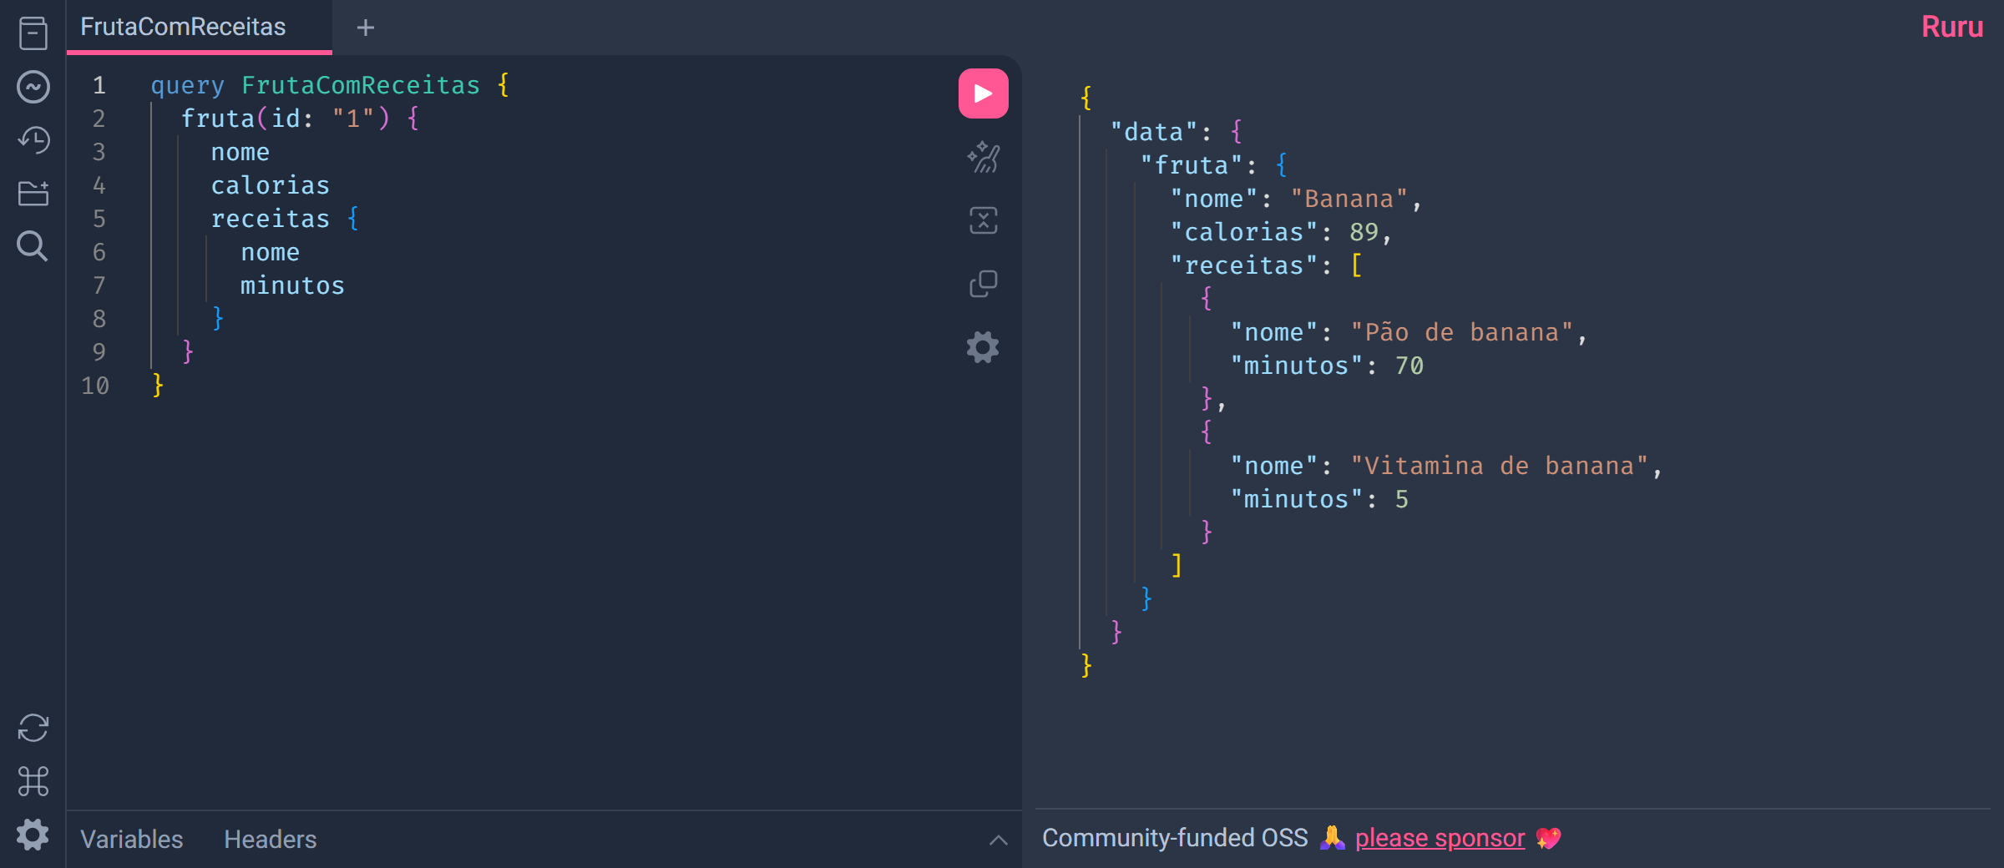Click the calorias value 89 in the response
Screen dimensions: 2004x868
(1364, 232)
